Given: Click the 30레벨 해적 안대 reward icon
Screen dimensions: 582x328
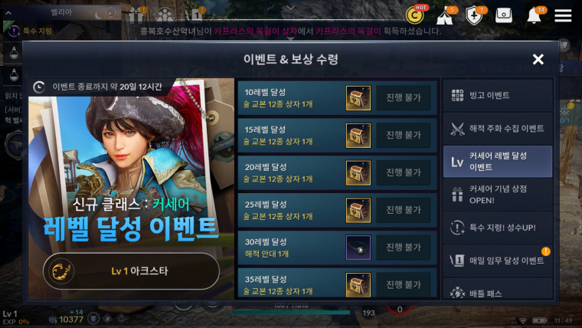Looking at the screenshot, I should 358,248.
